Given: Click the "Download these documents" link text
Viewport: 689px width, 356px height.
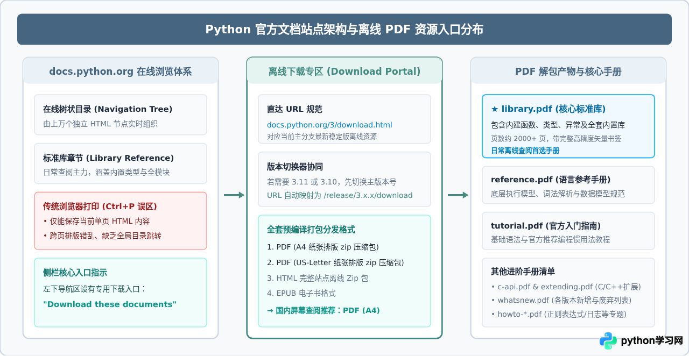Looking at the screenshot, I should click(x=110, y=304).
